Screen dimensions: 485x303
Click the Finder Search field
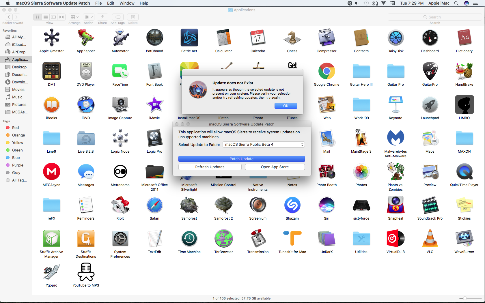434,17
